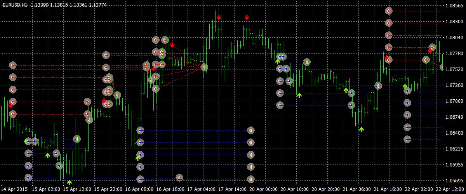Screen dimensions: 466x194
Task: Click green up arrow beneath the lowest 15 Apr candle
Action: click(70, 182)
